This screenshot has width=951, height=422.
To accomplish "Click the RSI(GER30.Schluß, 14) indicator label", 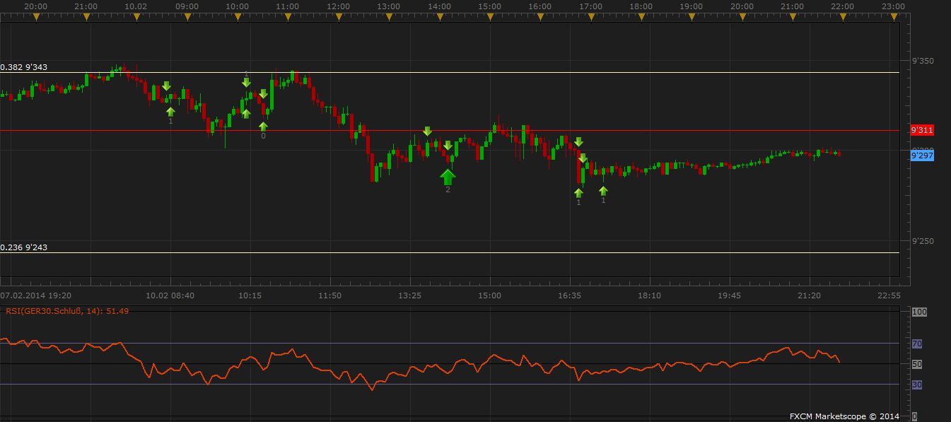I will (x=67, y=310).
